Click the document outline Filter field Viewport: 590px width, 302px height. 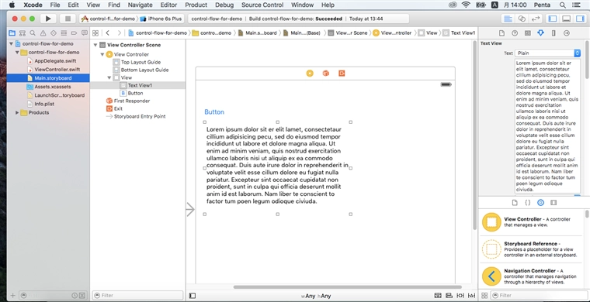(x=137, y=295)
